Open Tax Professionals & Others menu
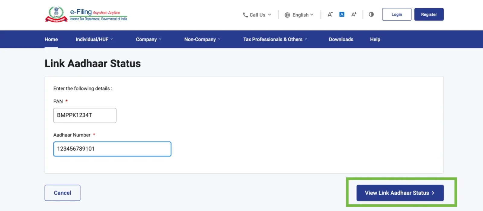The height and width of the screenshot is (211, 483). pyautogui.click(x=275, y=39)
